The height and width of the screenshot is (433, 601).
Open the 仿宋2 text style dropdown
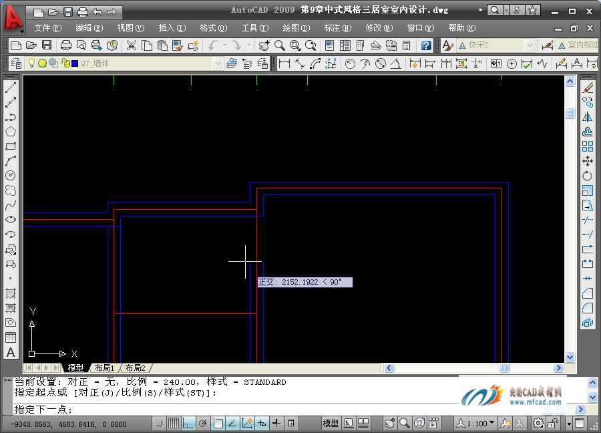(x=530, y=45)
